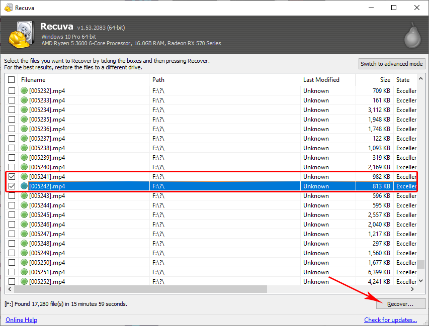Image resolution: width=429 pixels, height=326 pixels.
Task: Sort list by Last Modified column
Action: click(x=328, y=80)
